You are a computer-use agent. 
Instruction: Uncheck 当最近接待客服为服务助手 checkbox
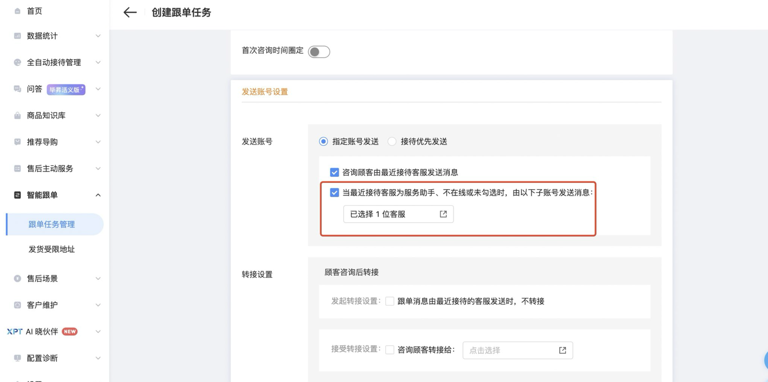pos(334,193)
